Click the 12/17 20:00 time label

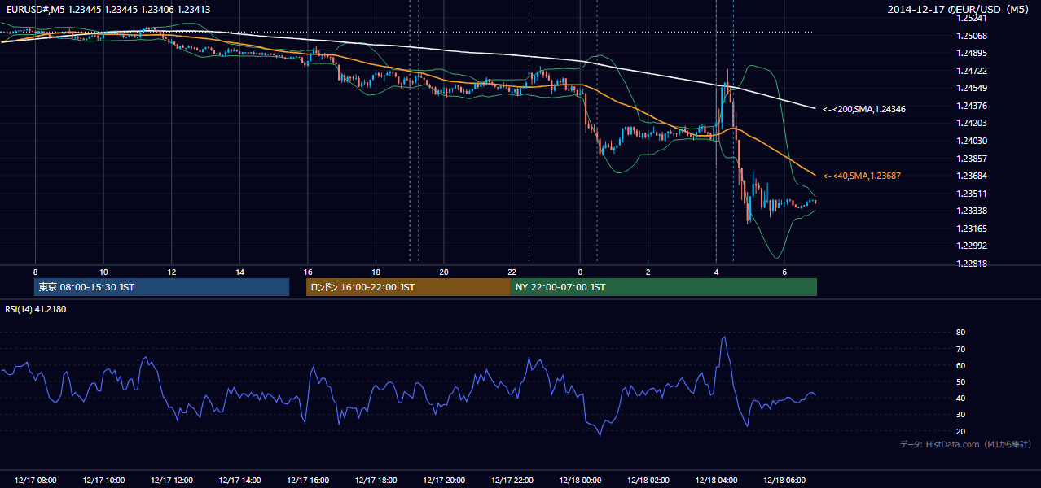444,481
